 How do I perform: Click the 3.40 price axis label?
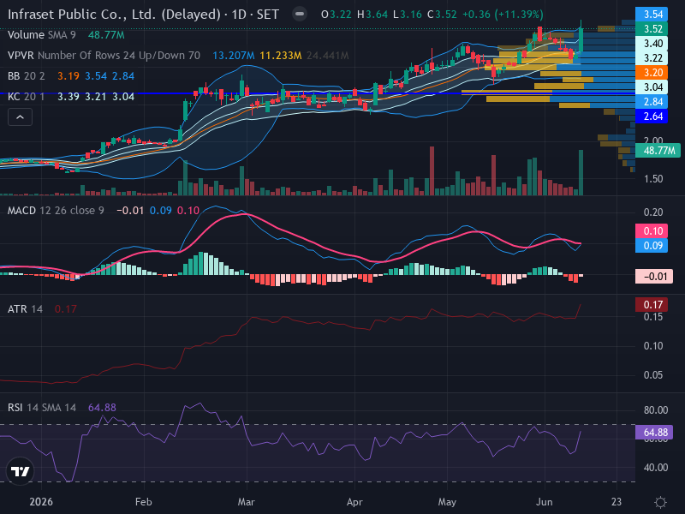652,44
